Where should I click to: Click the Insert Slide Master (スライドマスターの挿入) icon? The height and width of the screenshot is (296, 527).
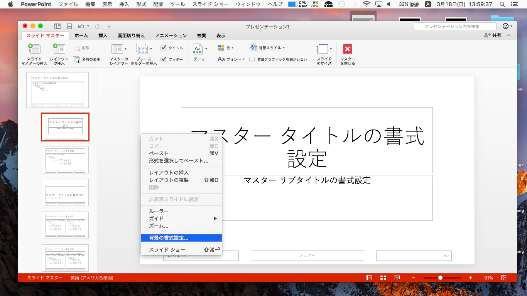[34, 49]
